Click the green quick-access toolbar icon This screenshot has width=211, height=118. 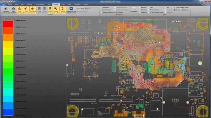click(4, 2)
